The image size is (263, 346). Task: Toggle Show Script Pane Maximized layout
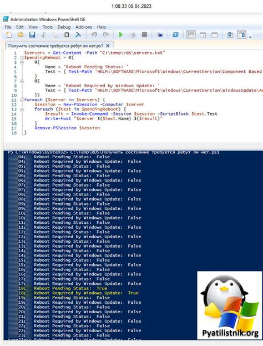tap(215, 35)
